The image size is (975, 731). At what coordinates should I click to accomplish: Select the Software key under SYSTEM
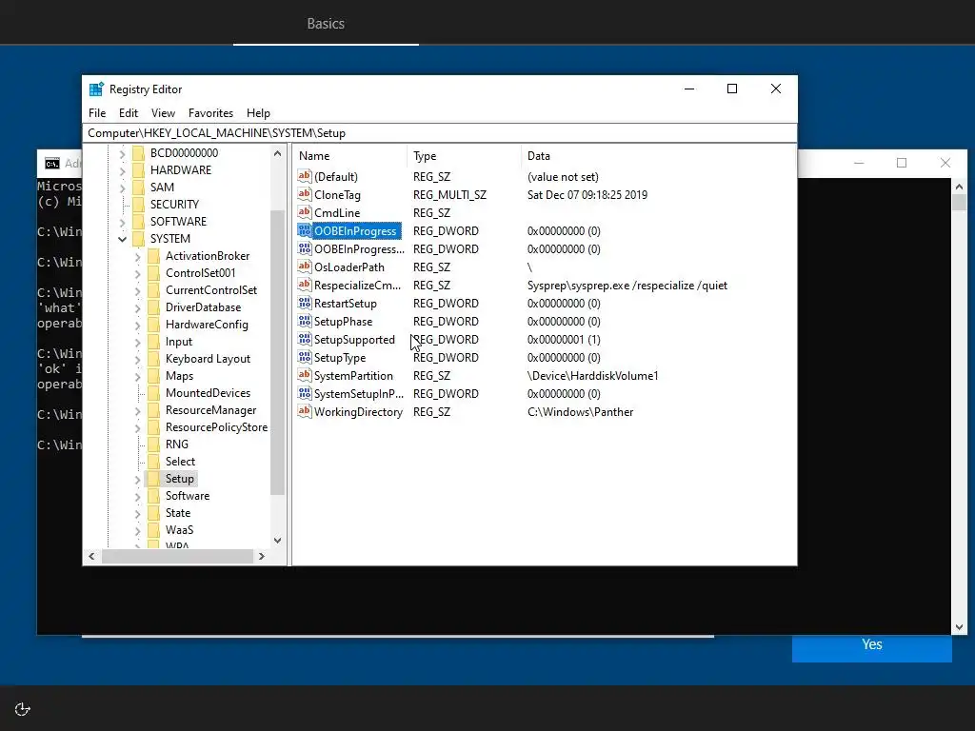[x=188, y=495]
